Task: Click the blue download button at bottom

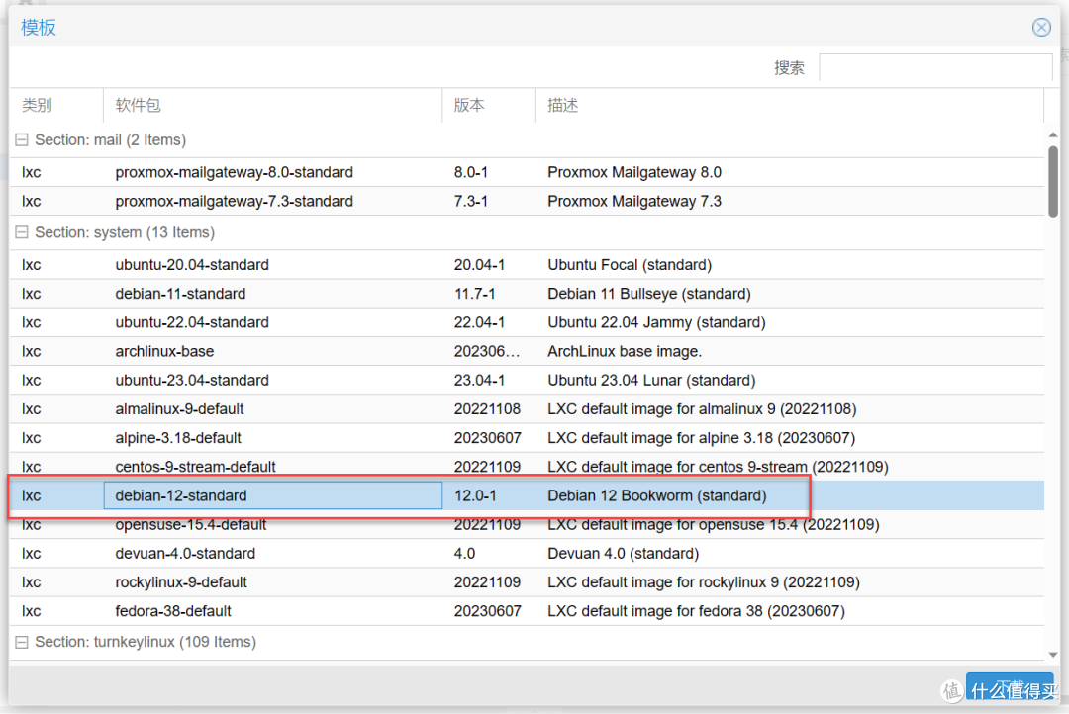Action: 1009,688
